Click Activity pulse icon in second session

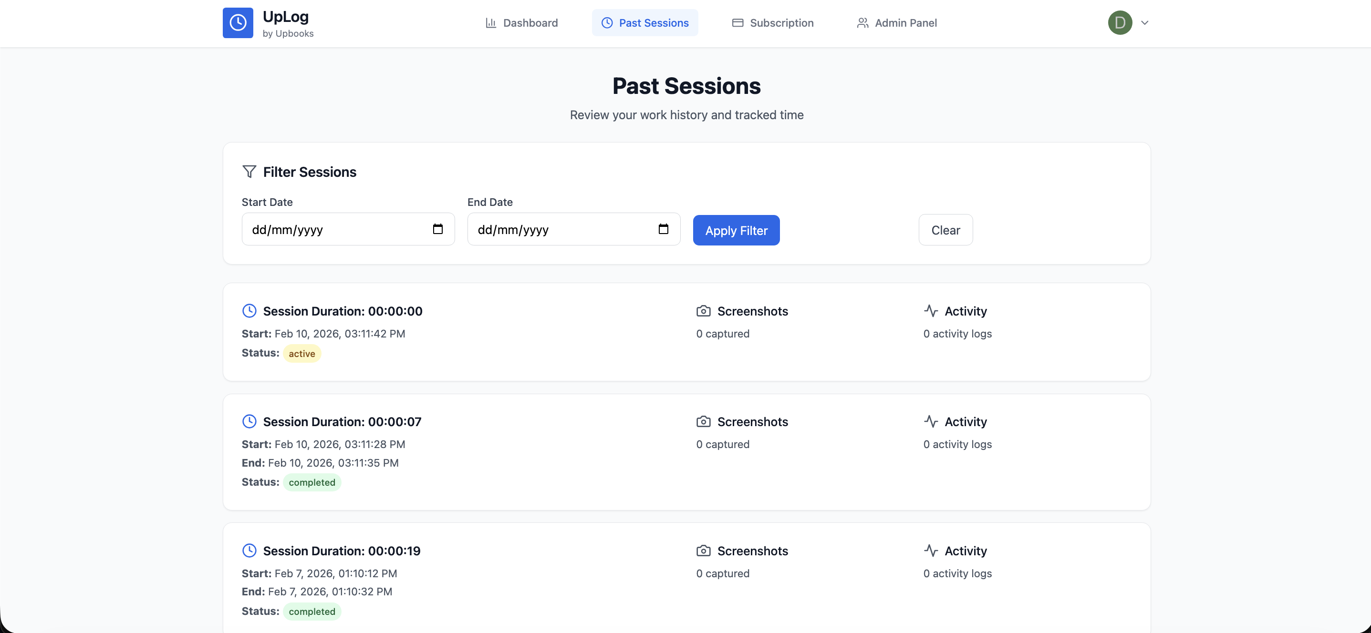tap(931, 421)
